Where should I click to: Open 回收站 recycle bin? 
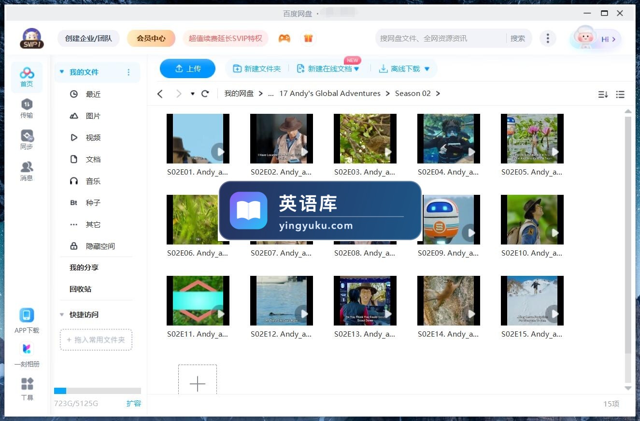[x=80, y=289]
